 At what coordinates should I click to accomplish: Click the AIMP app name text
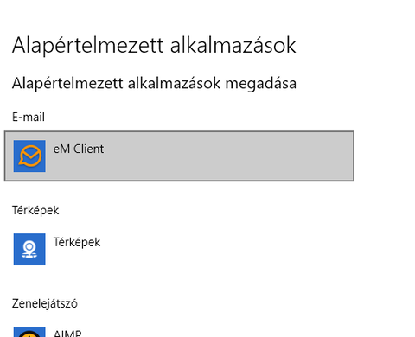[67, 334]
